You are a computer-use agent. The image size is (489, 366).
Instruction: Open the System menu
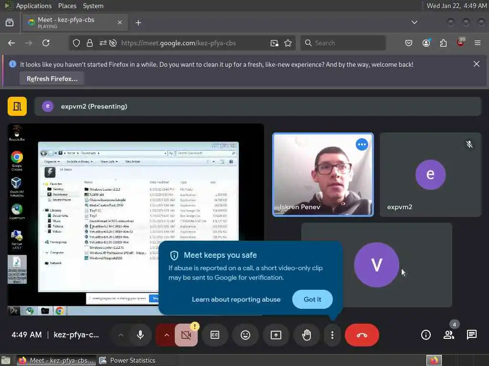click(x=93, y=6)
